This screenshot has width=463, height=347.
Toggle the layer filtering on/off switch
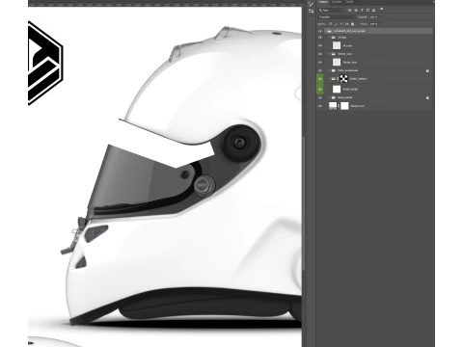coord(382,9)
